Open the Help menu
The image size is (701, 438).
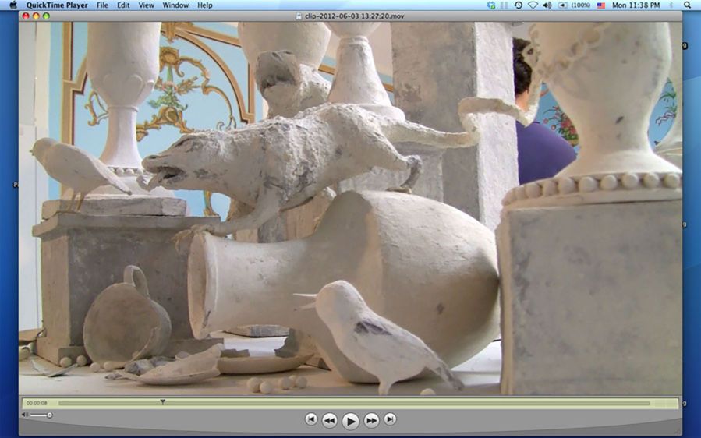coord(204,5)
